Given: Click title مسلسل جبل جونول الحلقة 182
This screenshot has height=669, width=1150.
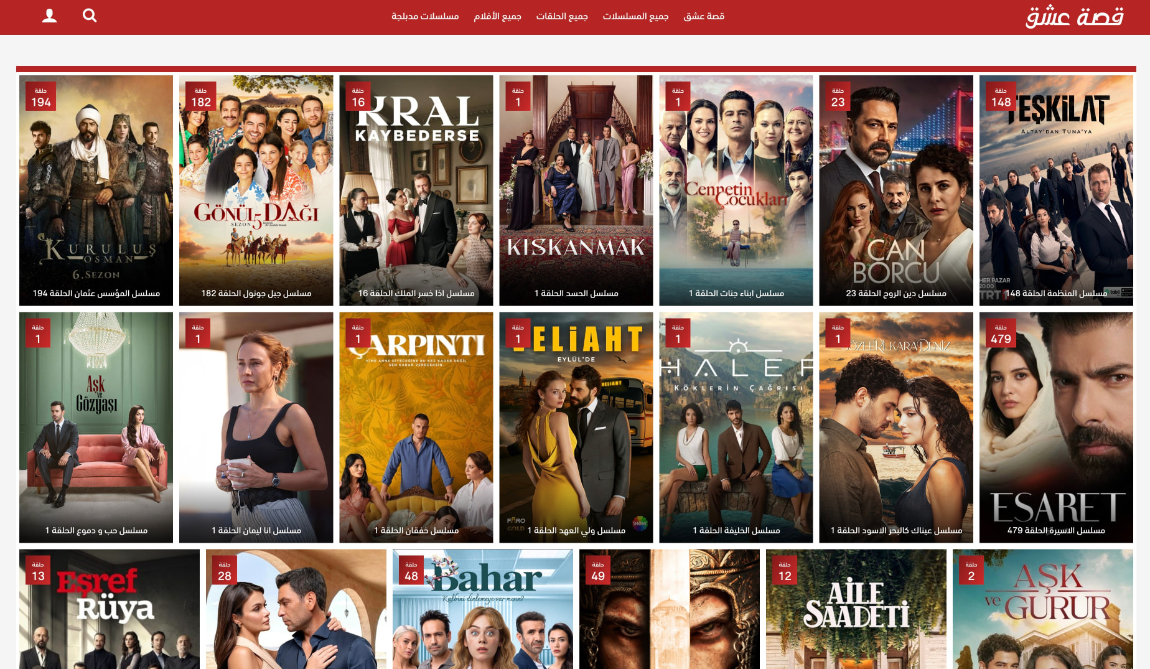Looking at the screenshot, I should (x=256, y=293).
